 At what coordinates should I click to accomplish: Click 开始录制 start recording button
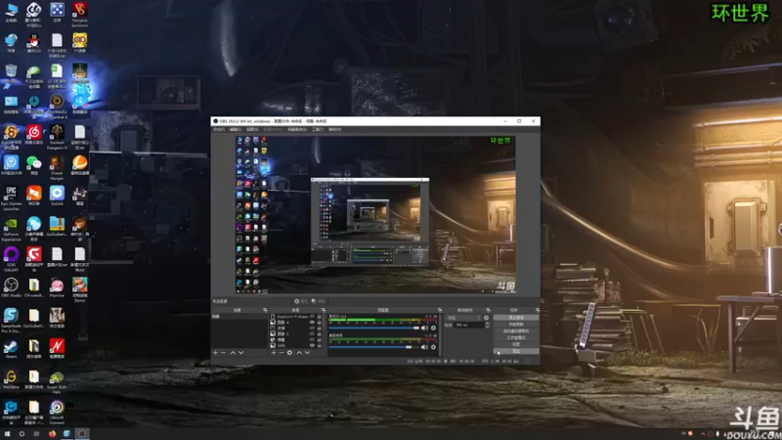click(516, 325)
